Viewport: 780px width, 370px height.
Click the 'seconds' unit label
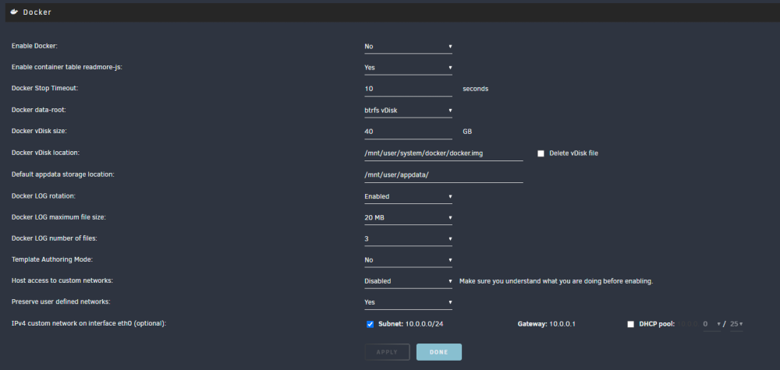[x=476, y=89]
